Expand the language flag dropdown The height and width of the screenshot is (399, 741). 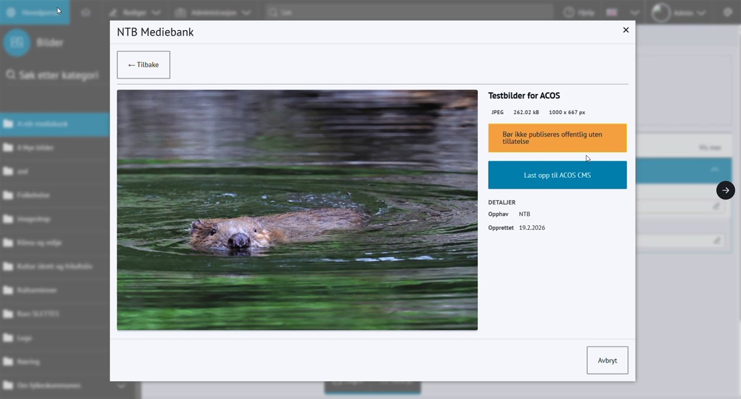(634, 12)
